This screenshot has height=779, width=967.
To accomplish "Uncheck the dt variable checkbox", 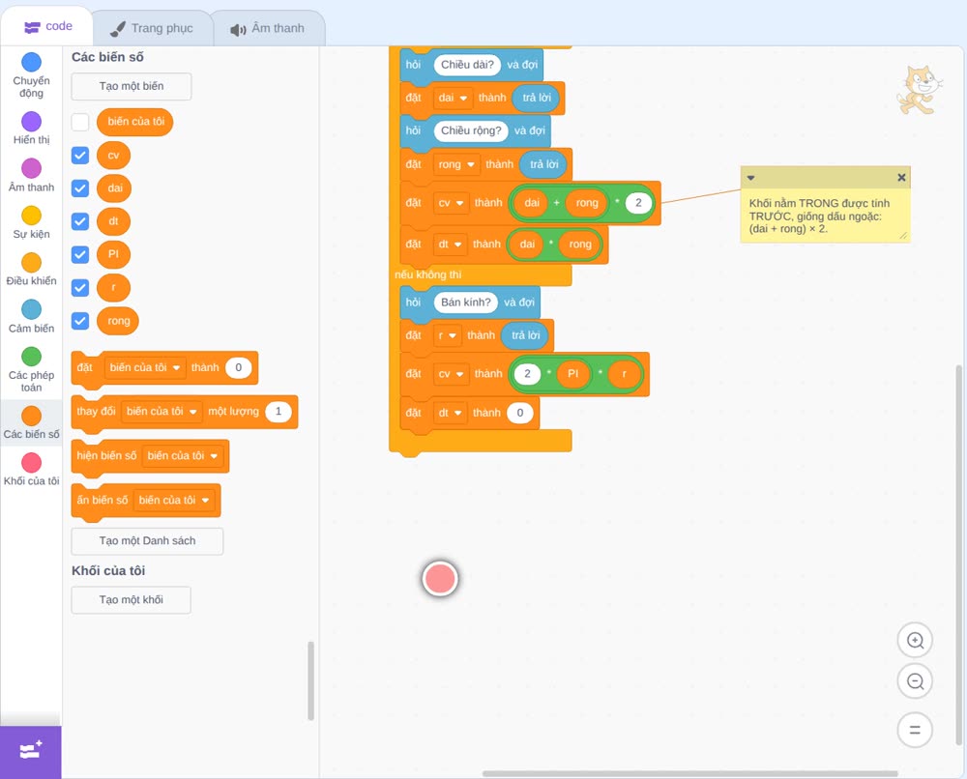I will click(80, 221).
